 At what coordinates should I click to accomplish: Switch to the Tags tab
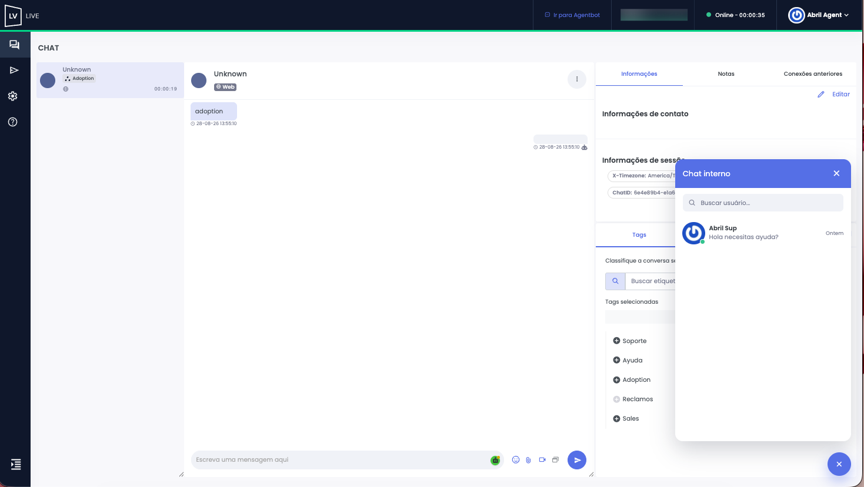point(639,235)
